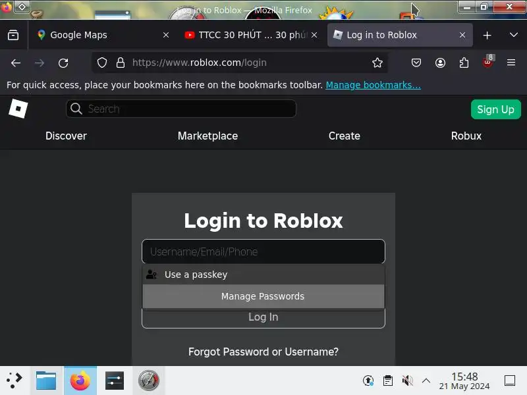Open tracking protection shield icon
527x395 pixels.
[102, 63]
